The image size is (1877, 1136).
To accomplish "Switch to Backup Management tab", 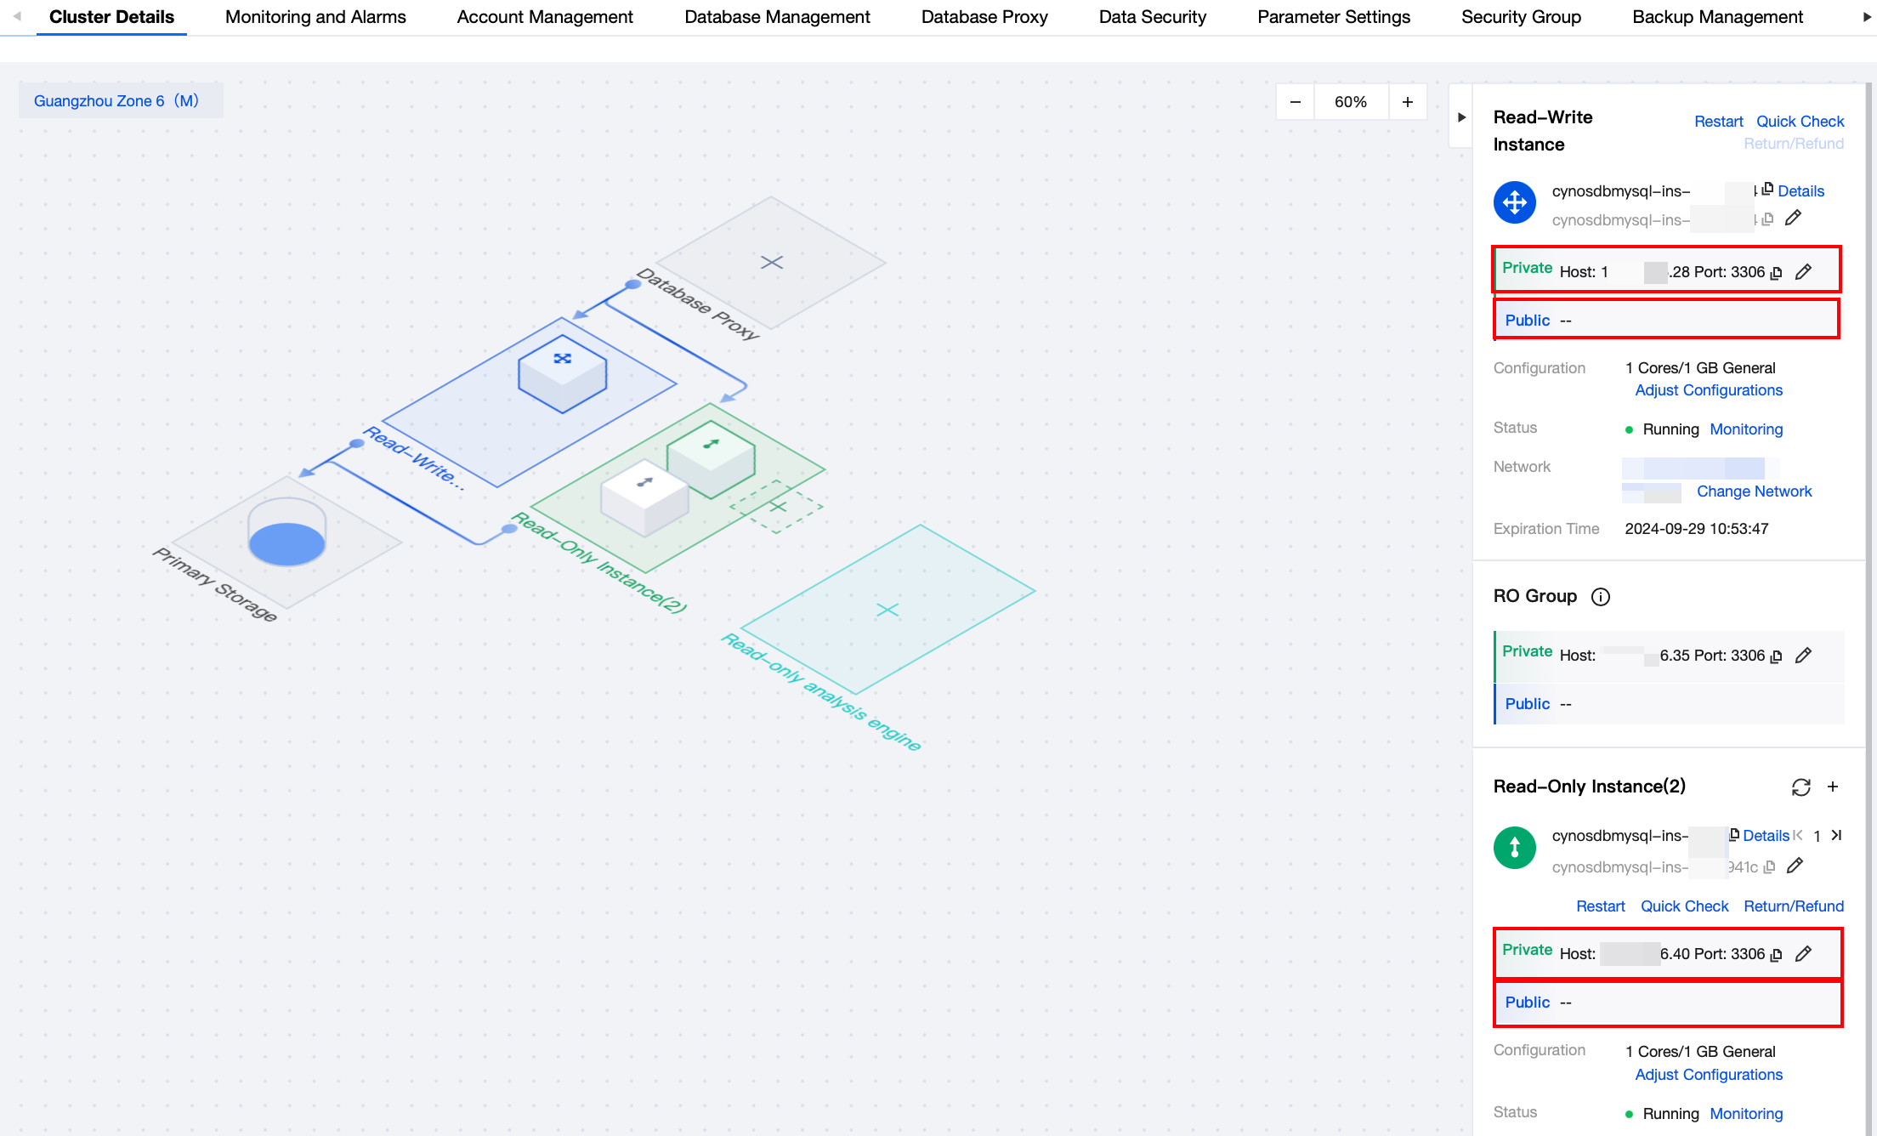I will tap(1717, 17).
